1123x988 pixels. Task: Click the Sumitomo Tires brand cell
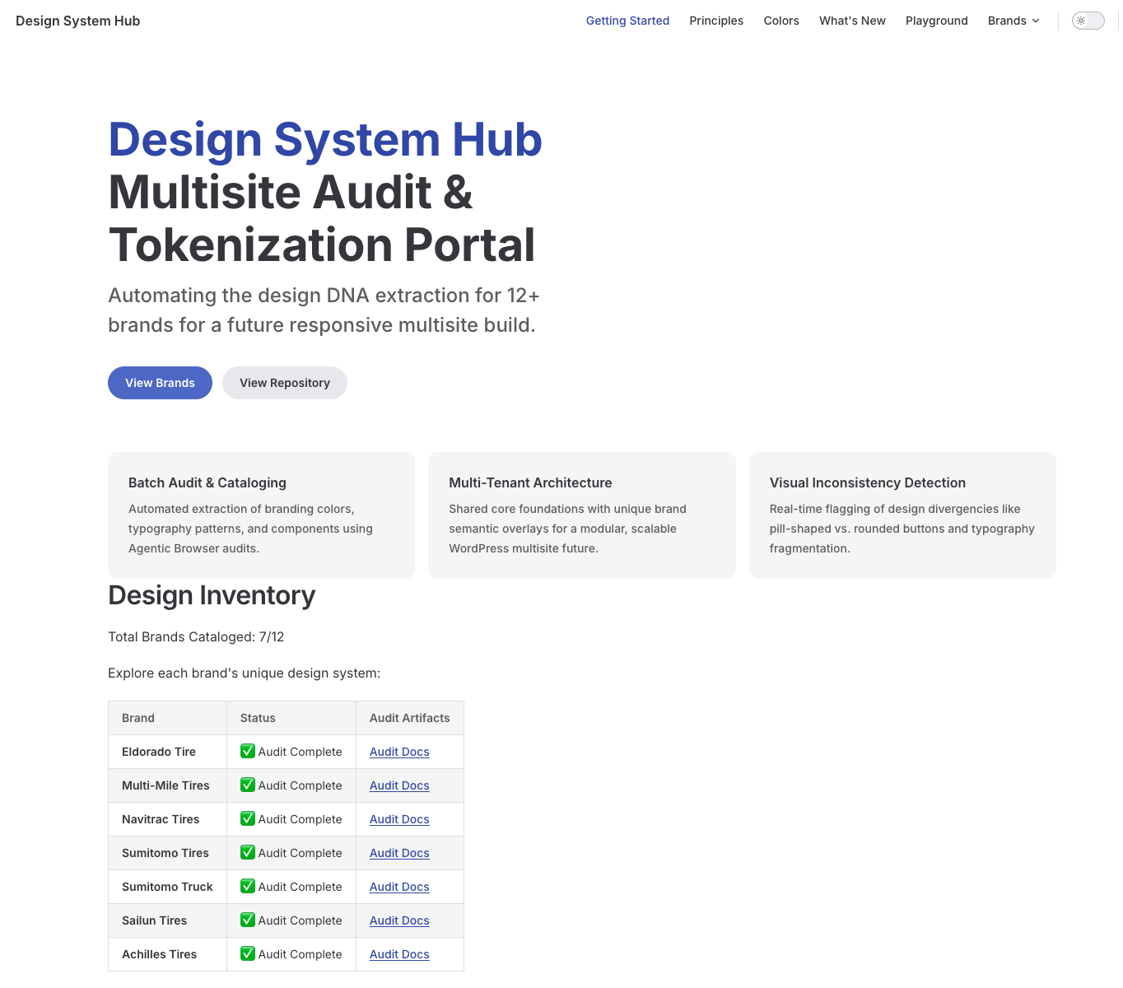click(x=167, y=853)
